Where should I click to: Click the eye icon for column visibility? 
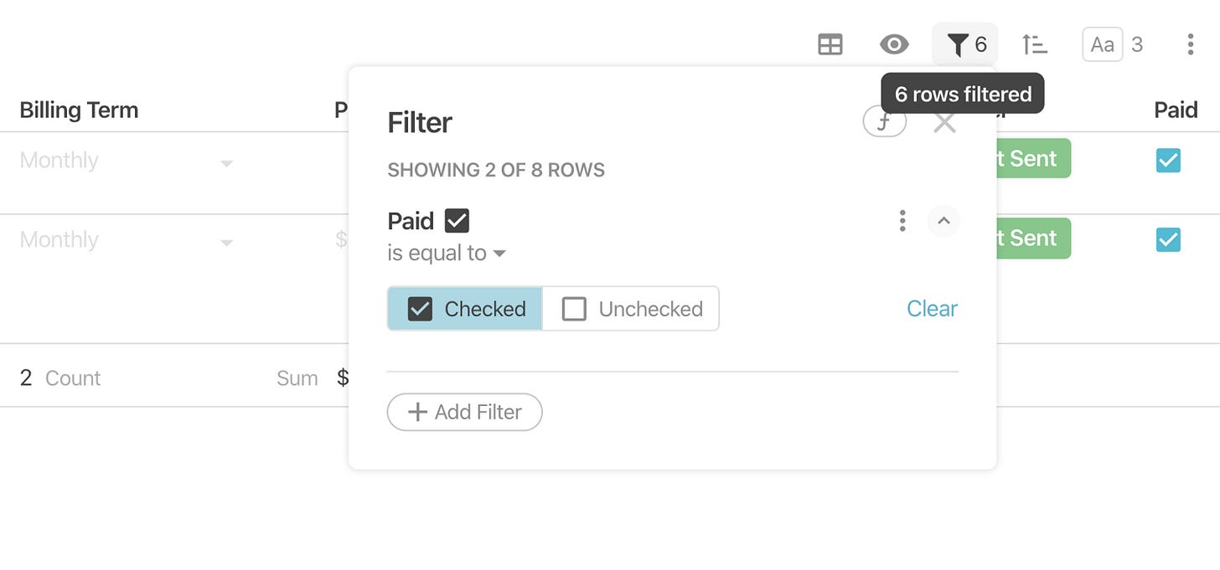coord(894,44)
